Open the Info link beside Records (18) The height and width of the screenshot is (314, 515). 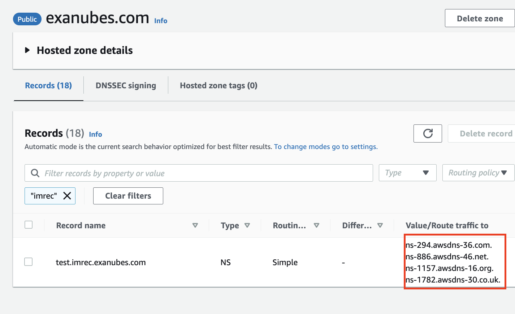tap(95, 134)
